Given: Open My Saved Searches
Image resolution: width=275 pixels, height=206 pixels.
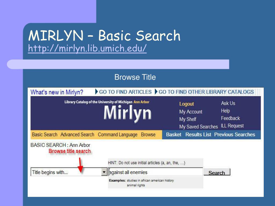Looking at the screenshot, I should [x=198, y=127].
